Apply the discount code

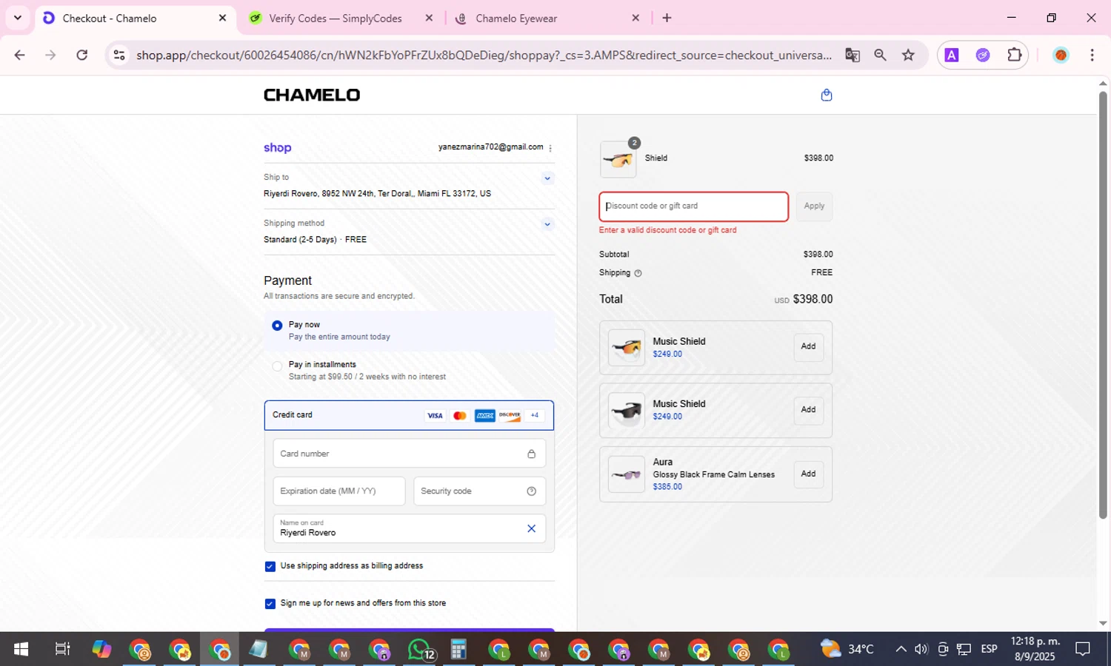814,206
